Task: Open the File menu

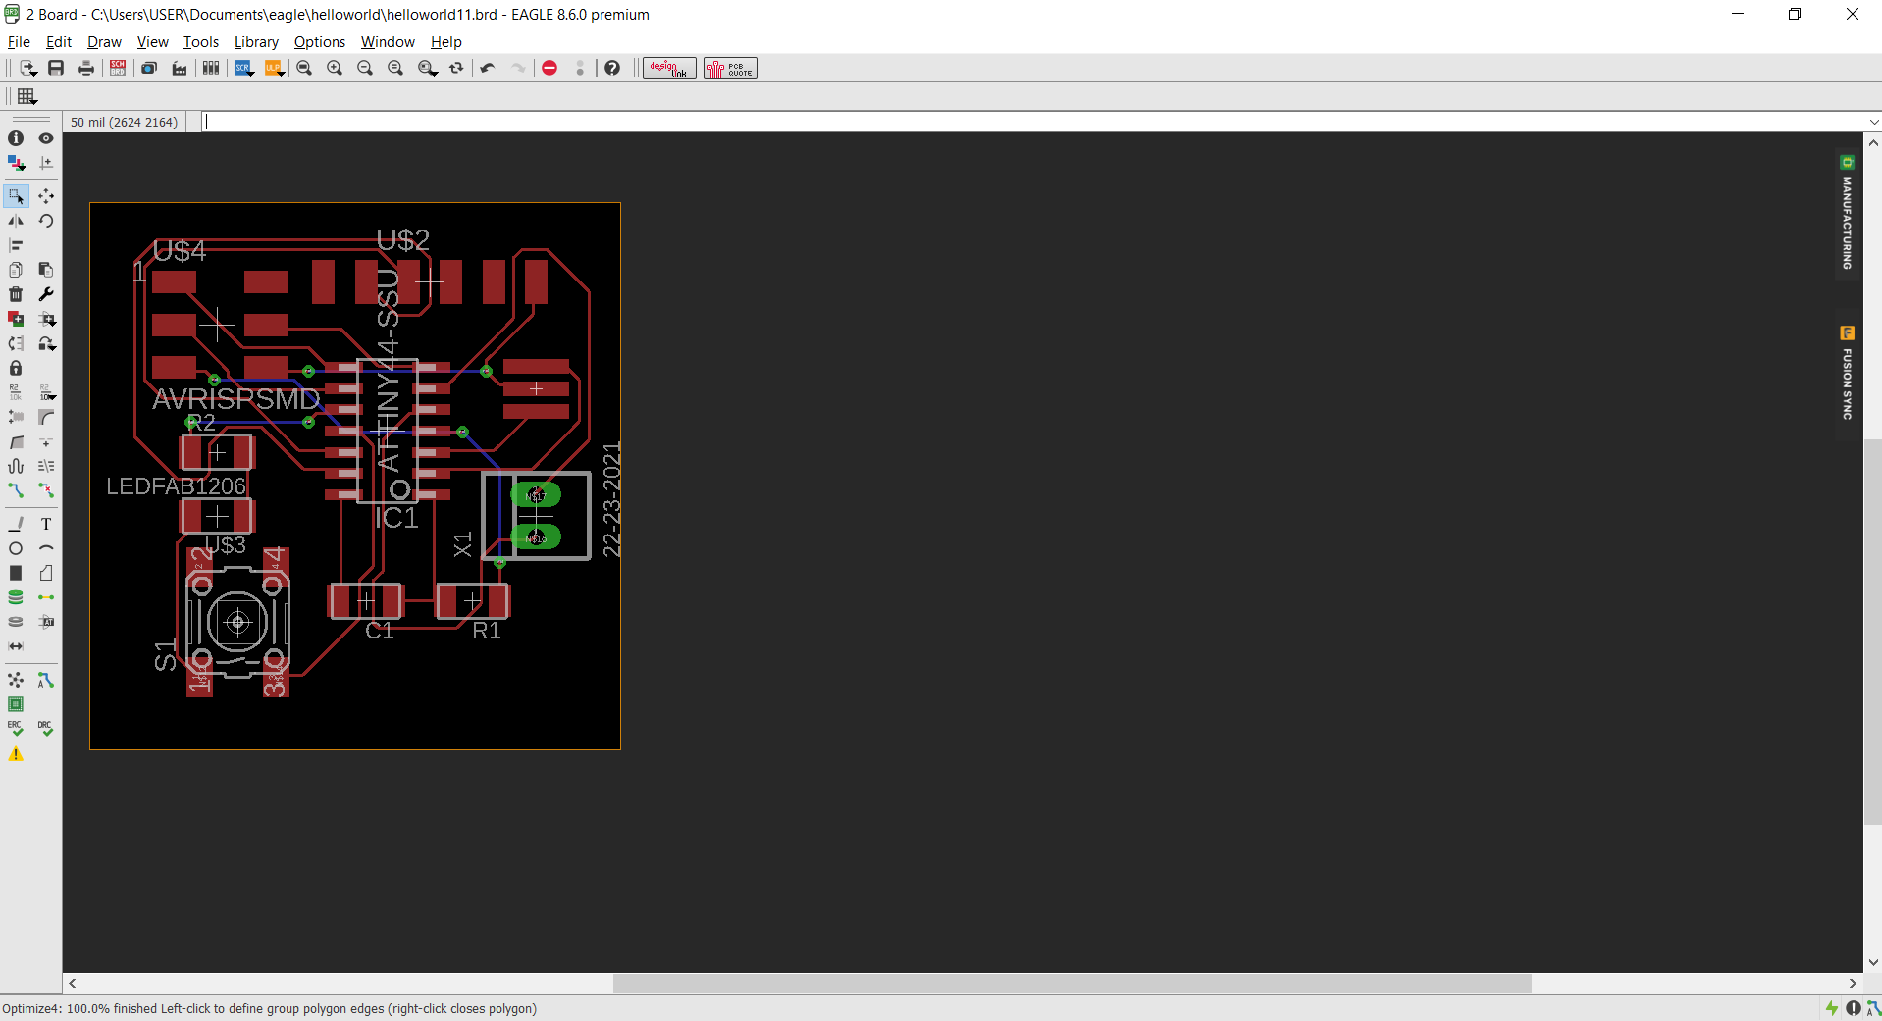Action: click(x=19, y=42)
